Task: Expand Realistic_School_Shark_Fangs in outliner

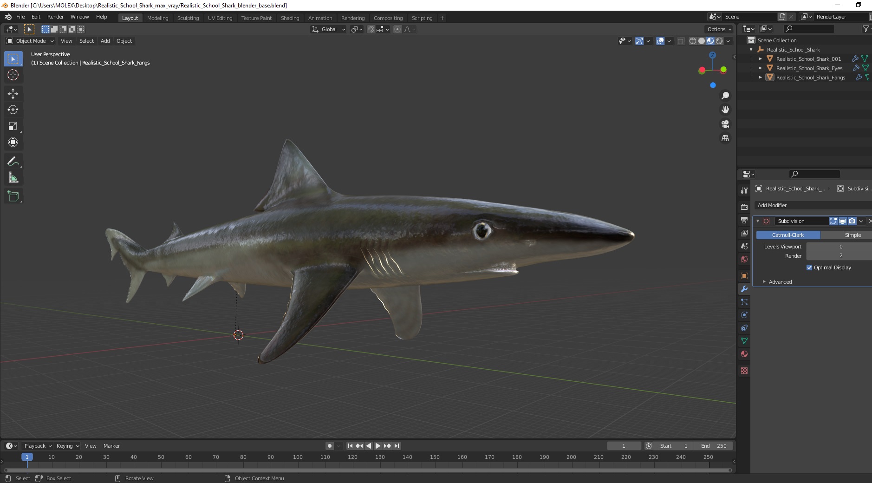Action: (760, 78)
